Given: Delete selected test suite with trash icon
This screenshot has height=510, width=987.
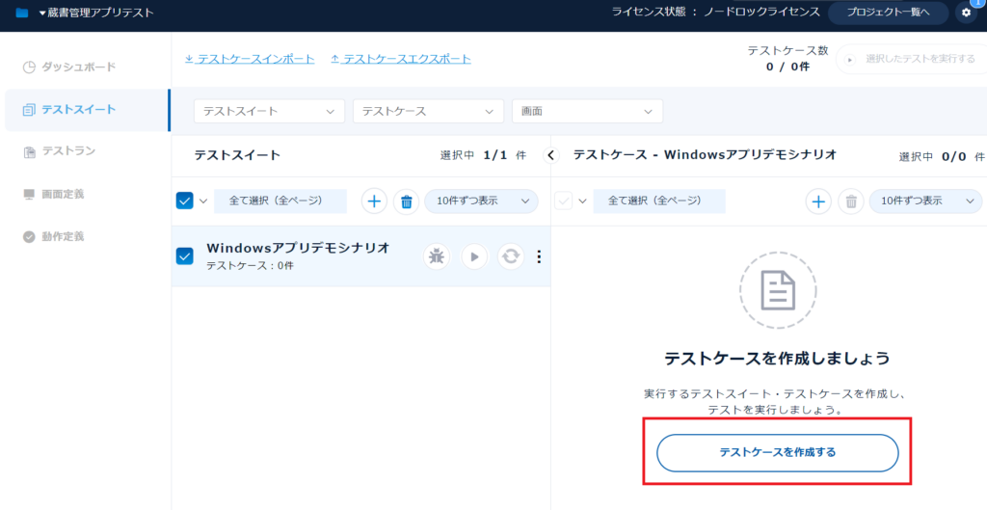Looking at the screenshot, I should pos(406,201).
